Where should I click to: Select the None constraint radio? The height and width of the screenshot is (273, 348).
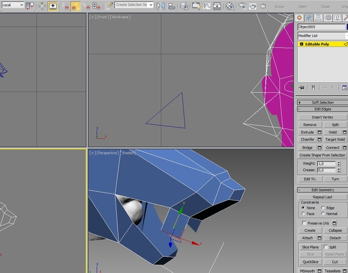pyautogui.click(x=303, y=208)
